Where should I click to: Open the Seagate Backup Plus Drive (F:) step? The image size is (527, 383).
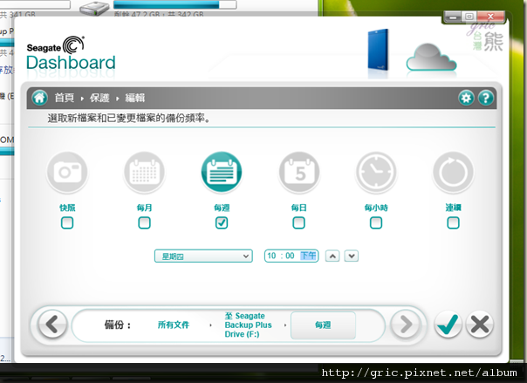(x=248, y=325)
